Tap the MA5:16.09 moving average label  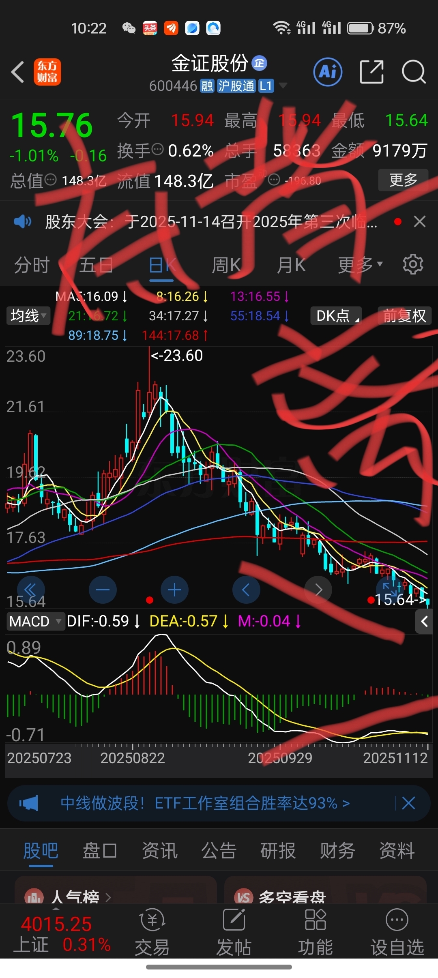pos(92,296)
